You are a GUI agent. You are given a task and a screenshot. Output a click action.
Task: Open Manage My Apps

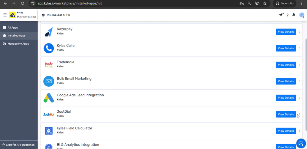[19, 44]
